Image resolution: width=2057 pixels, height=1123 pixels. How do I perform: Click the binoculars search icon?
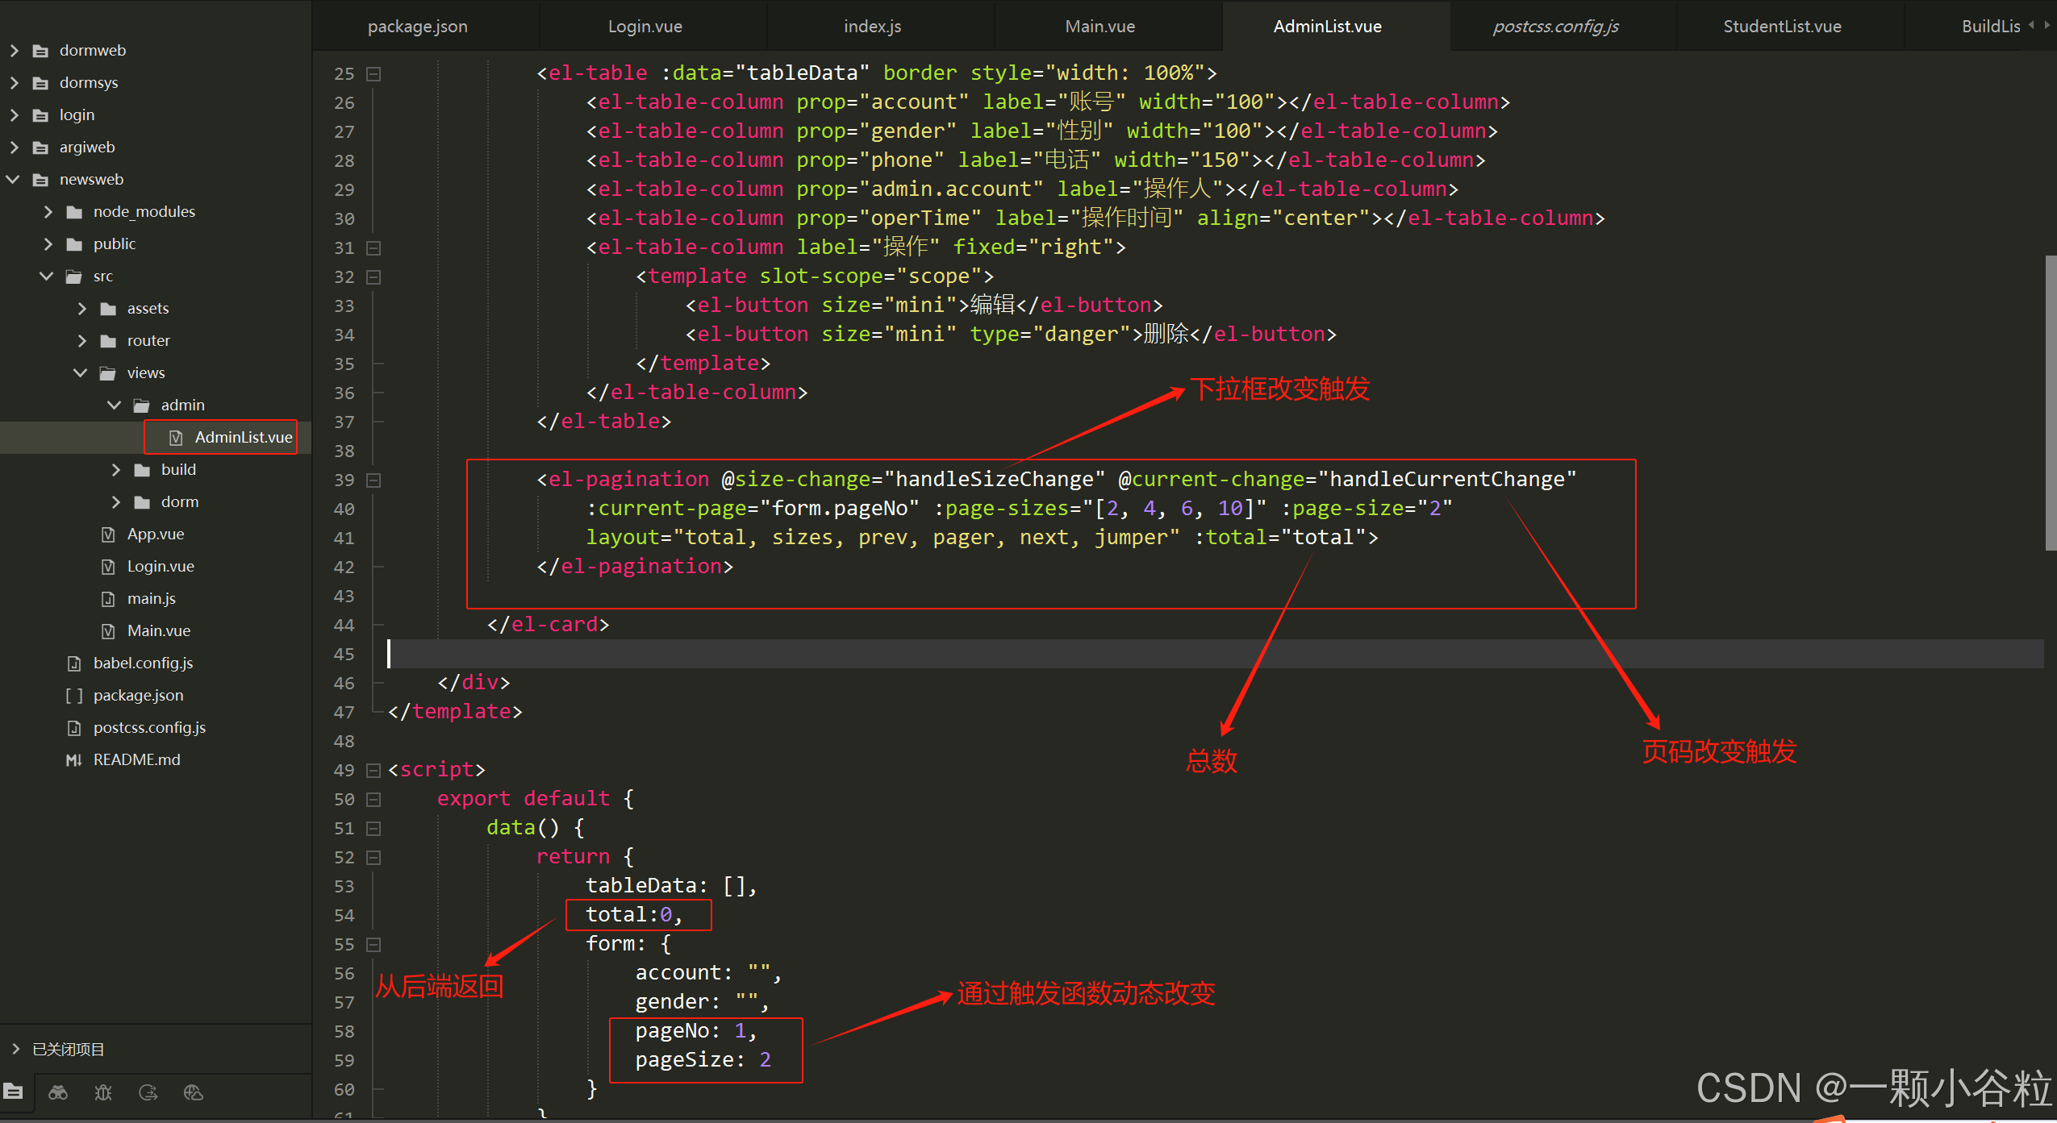58,1092
